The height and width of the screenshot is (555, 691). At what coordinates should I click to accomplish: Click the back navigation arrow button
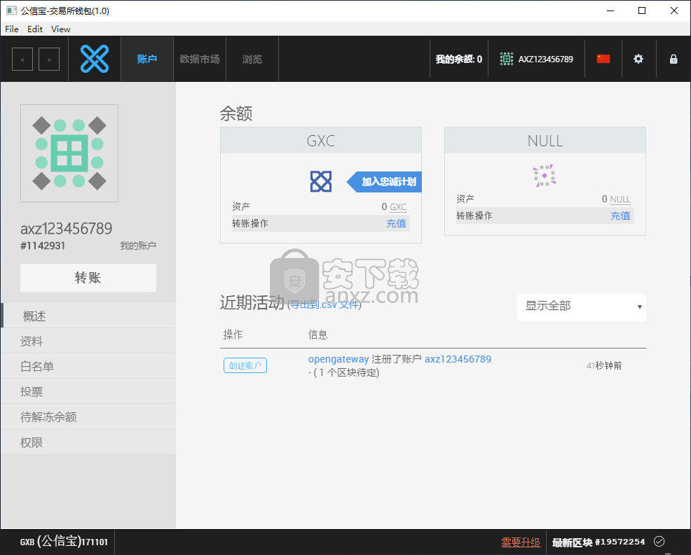point(22,59)
